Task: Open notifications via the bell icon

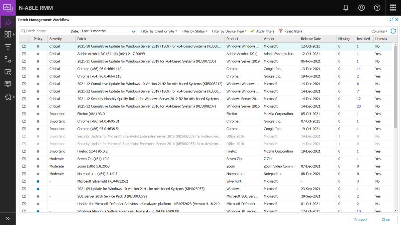Action: [346, 7]
